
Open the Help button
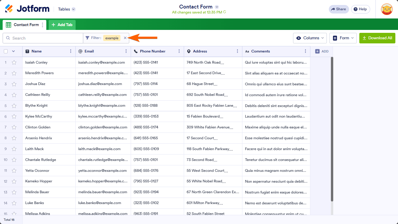(360, 9)
